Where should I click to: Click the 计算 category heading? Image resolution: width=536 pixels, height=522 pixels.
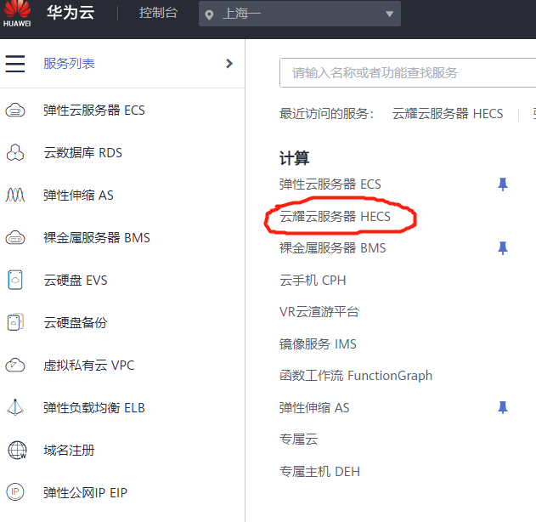(x=294, y=158)
